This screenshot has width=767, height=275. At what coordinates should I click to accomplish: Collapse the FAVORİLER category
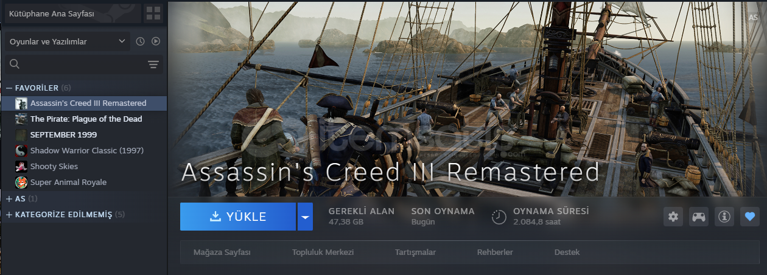[9, 88]
